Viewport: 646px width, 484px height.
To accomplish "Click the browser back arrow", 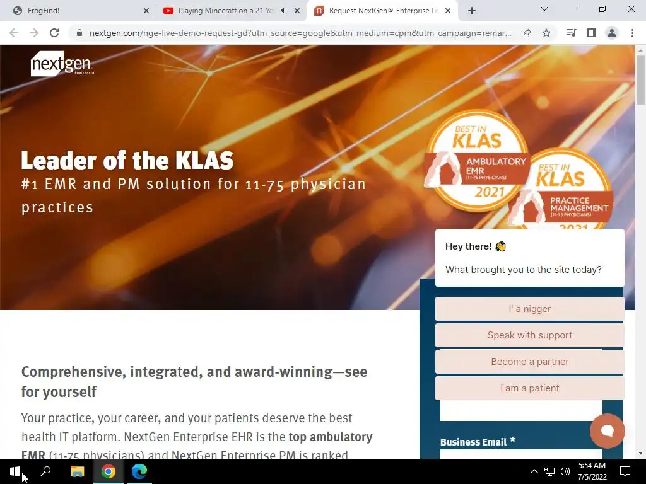I will pyautogui.click(x=14, y=33).
